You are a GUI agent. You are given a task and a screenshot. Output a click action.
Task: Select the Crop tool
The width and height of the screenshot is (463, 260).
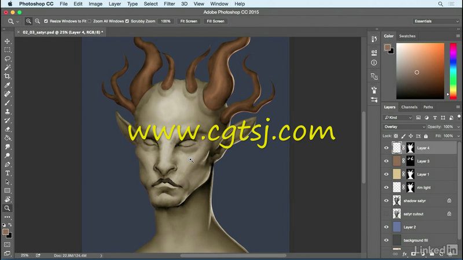click(8, 76)
